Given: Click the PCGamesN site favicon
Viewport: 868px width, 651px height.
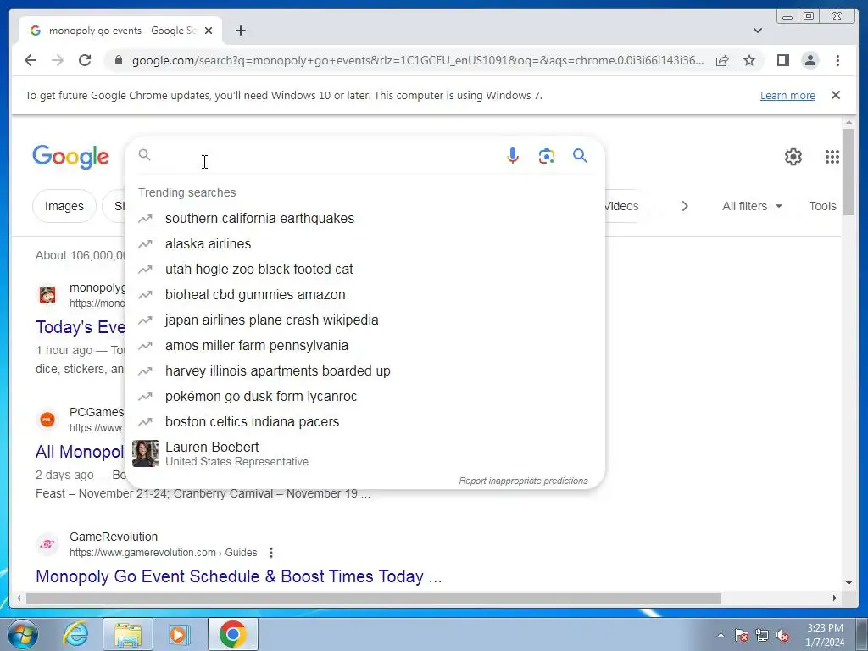Looking at the screenshot, I should (47, 420).
